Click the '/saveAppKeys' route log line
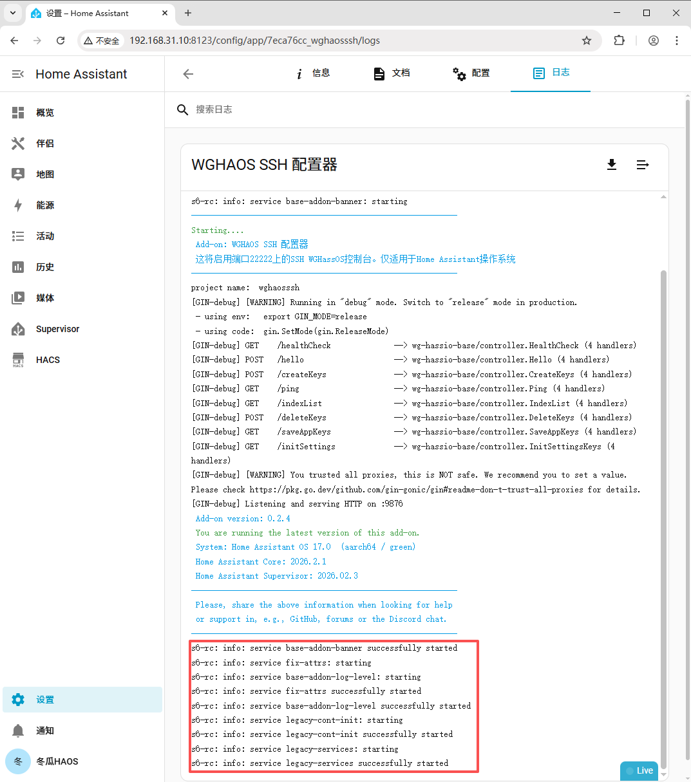 click(x=413, y=432)
